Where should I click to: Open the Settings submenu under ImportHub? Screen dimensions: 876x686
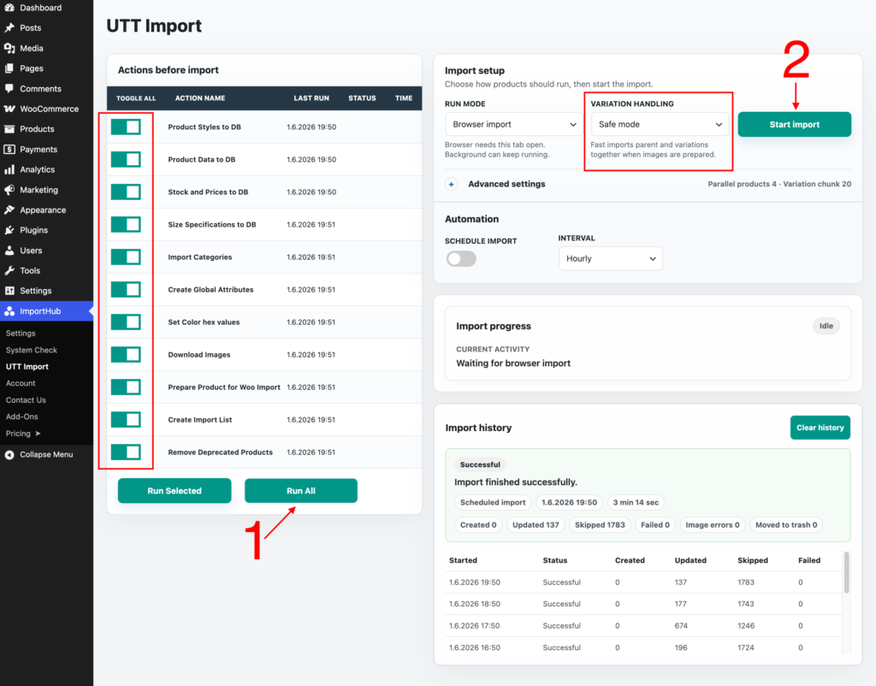pyautogui.click(x=21, y=333)
